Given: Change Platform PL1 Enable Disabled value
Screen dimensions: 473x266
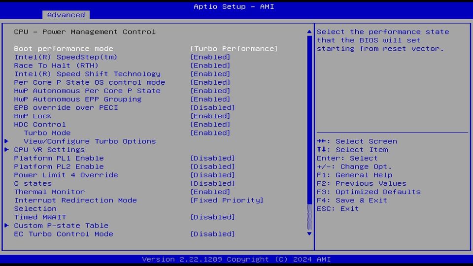Looking at the screenshot, I should pyautogui.click(x=213, y=158).
